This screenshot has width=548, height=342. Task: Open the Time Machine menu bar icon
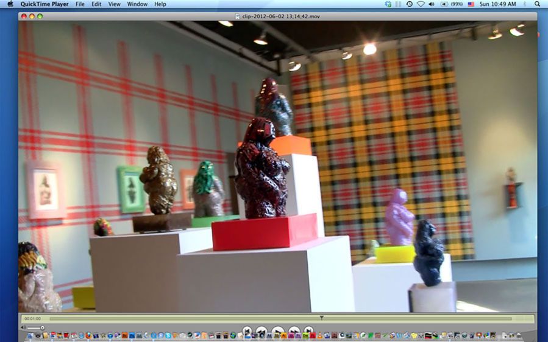(409, 4)
